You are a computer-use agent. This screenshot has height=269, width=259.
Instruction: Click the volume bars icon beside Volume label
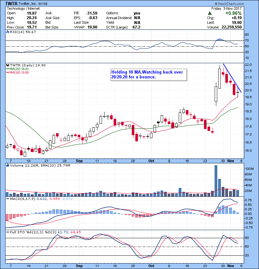click(8, 165)
